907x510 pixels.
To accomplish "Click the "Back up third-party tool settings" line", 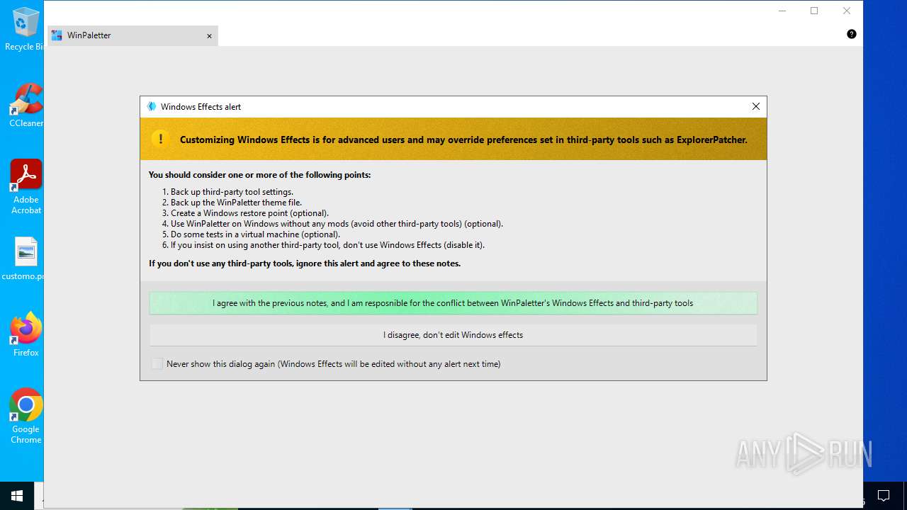I will [232, 192].
